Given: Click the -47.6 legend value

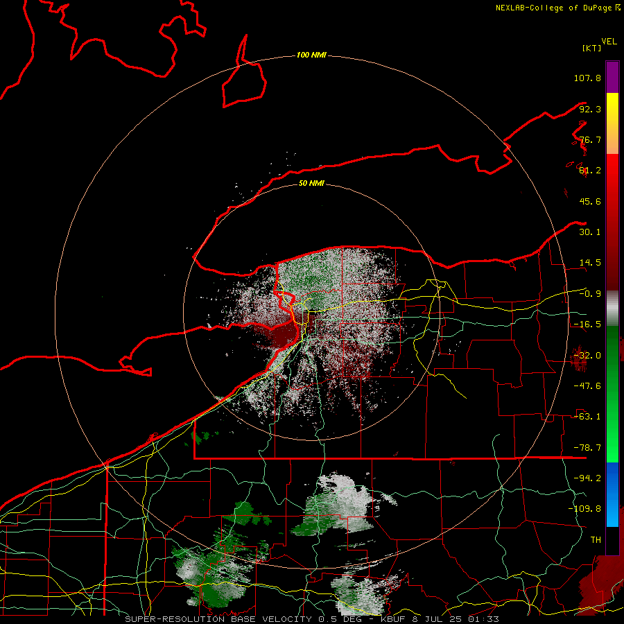Looking at the screenshot, I should [x=587, y=386].
